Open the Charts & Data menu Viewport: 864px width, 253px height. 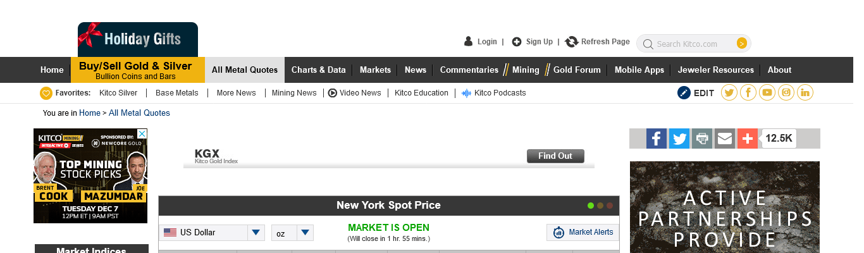click(x=318, y=70)
